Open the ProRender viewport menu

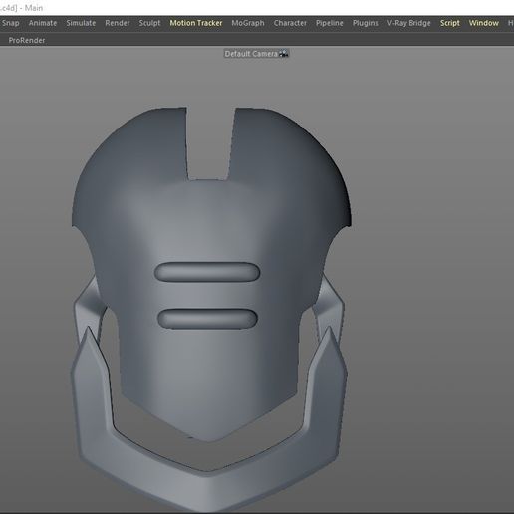tap(27, 40)
